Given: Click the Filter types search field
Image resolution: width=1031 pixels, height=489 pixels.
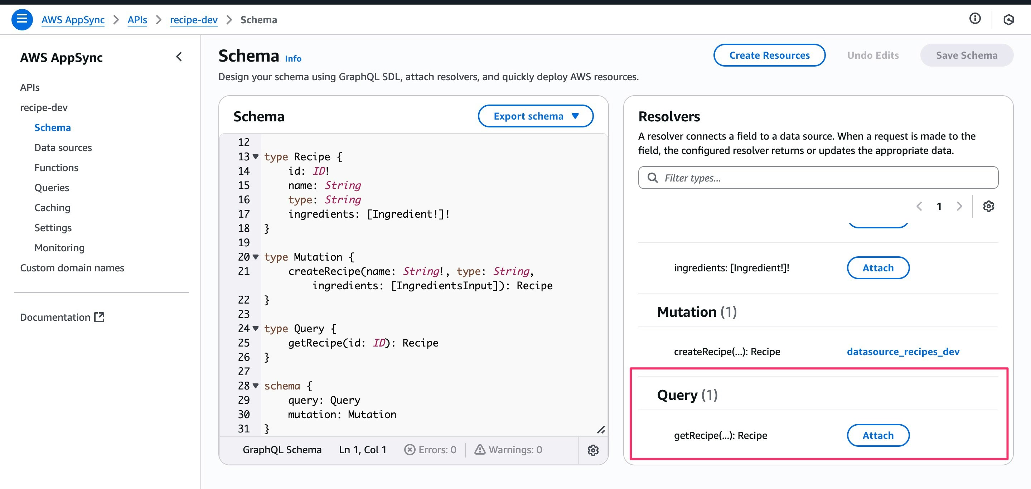Looking at the screenshot, I should pos(818,178).
